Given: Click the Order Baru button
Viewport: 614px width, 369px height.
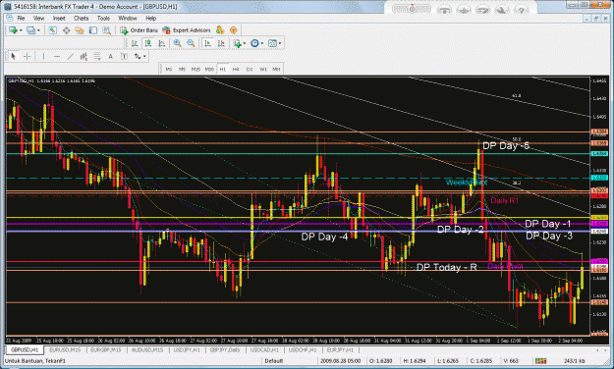Looking at the screenshot, I should [x=139, y=30].
